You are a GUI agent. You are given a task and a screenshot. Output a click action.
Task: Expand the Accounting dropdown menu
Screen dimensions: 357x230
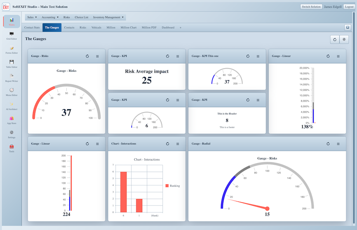tap(50, 17)
